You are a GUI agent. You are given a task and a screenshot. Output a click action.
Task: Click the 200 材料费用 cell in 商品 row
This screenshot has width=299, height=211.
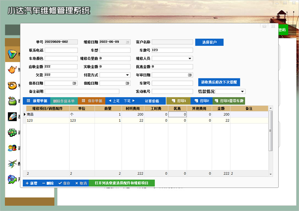pyautogui.click(x=133, y=114)
